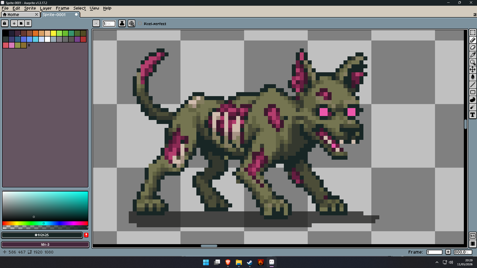
Task: Select the Rectangle shape tool
Action: point(473,92)
